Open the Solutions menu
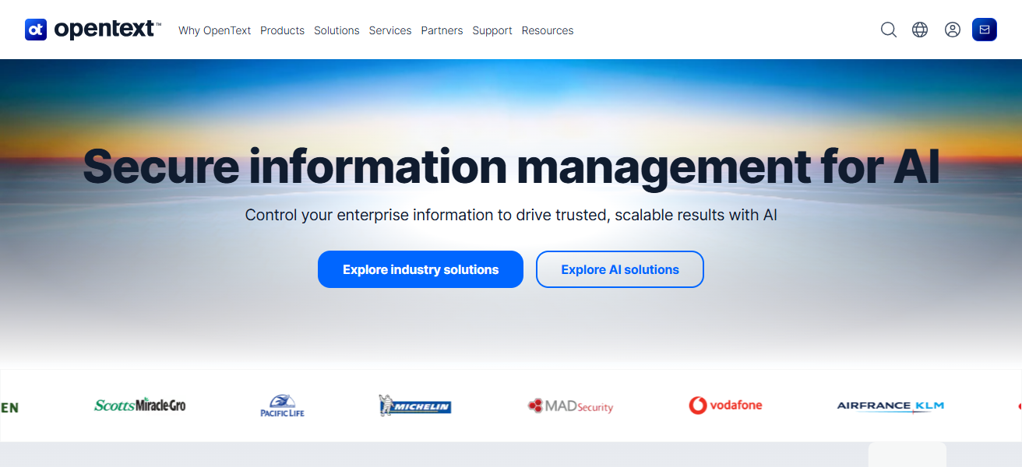This screenshot has height=467, width=1022. (x=337, y=30)
